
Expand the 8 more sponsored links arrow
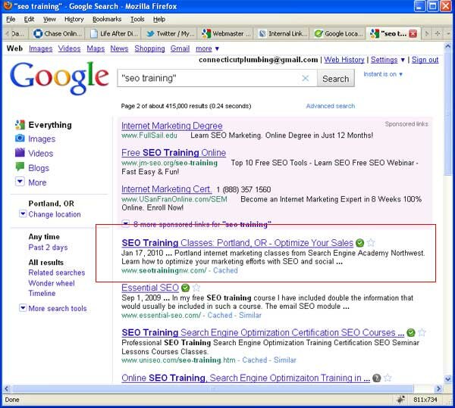coord(125,224)
